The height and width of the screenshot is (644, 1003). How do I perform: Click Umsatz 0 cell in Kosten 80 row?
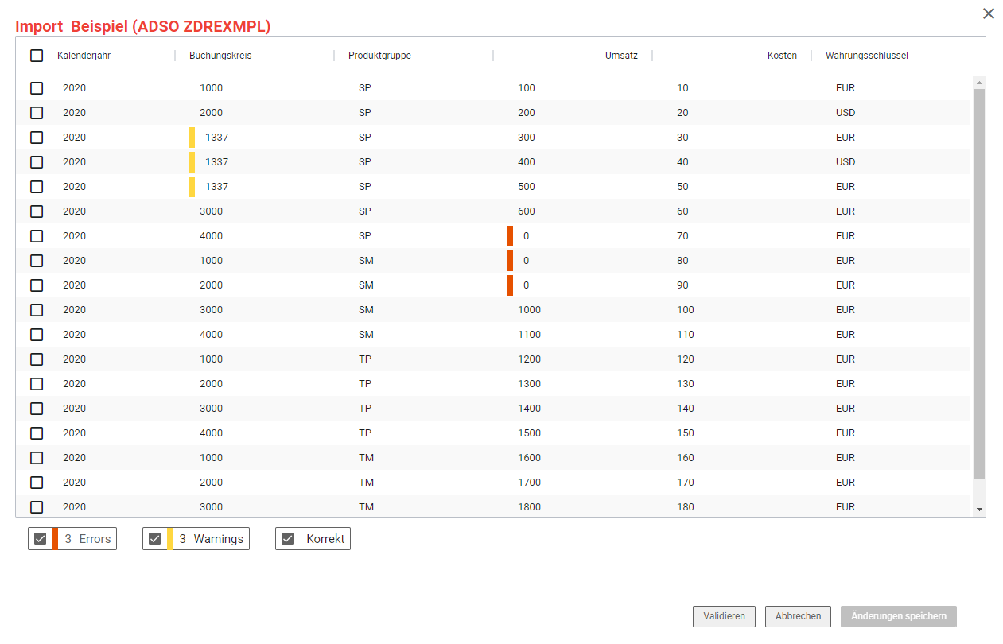point(526,261)
